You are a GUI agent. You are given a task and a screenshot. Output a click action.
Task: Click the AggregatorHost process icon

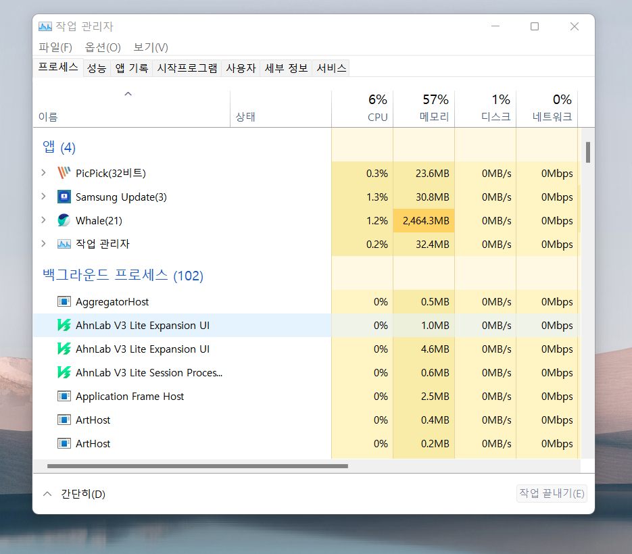coord(64,301)
